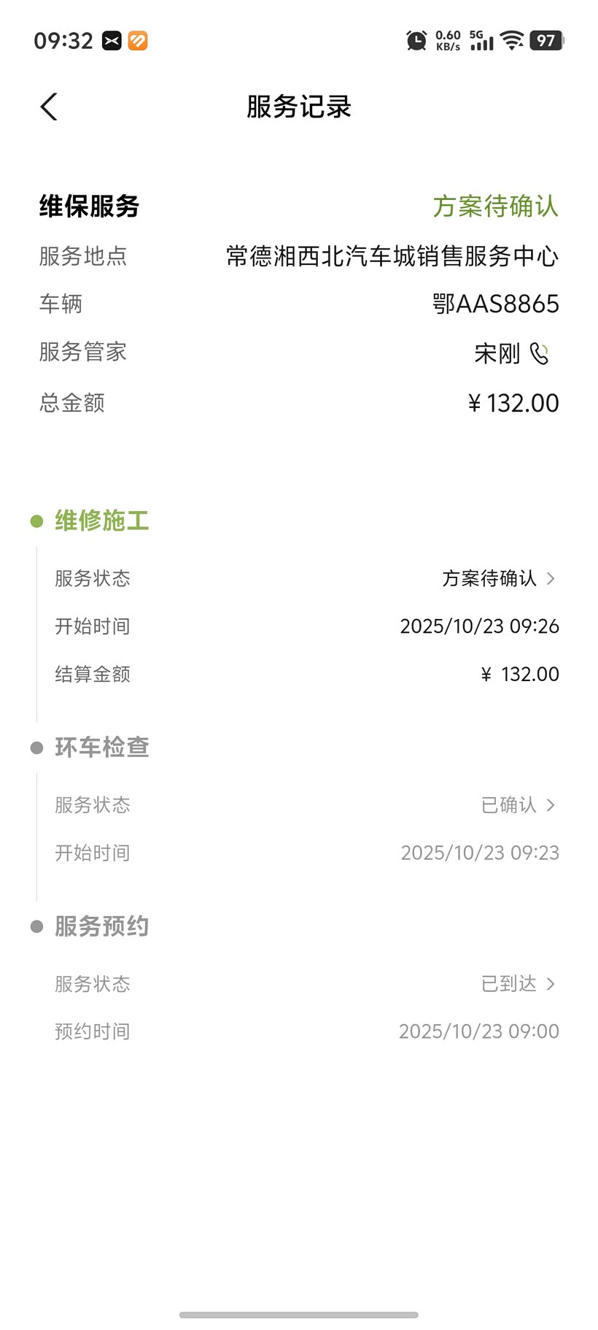Select the 服务预约 timeline step

click(x=102, y=926)
